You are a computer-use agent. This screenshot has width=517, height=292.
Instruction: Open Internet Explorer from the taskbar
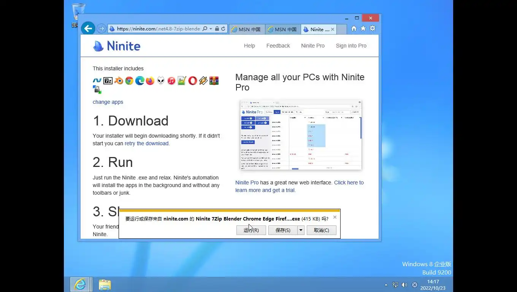click(x=80, y=284)
